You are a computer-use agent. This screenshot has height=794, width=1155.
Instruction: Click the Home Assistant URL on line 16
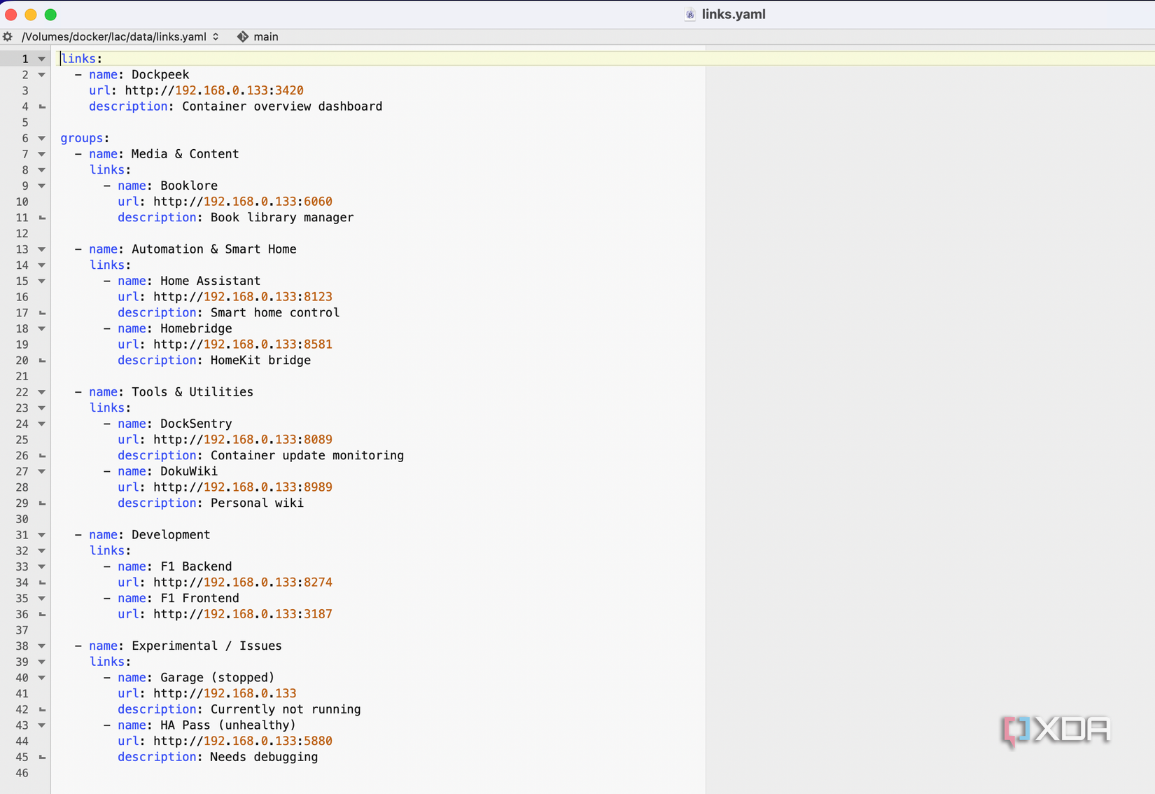pyautogui.click(x=242, y=297)
